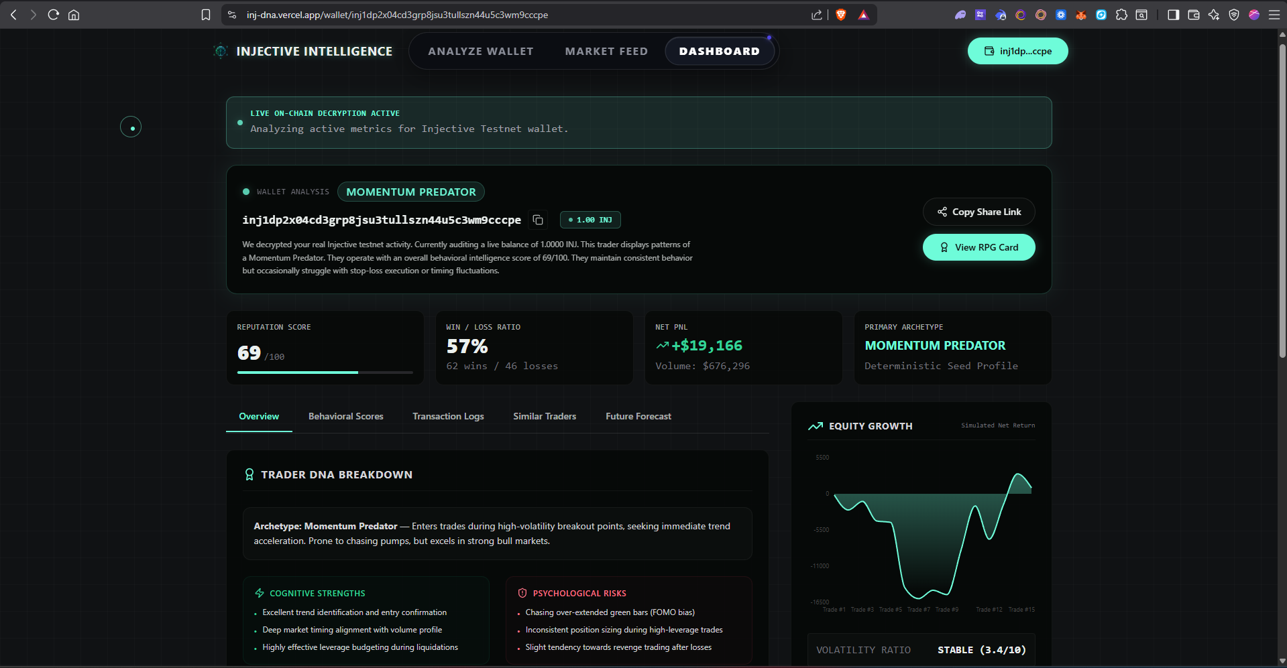Click the Momentum Predator archetype badge
1287x668 pixels.
pos(410,192)
